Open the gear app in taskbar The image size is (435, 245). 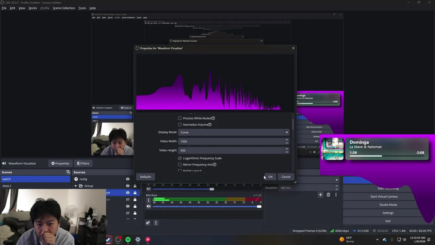138,240
